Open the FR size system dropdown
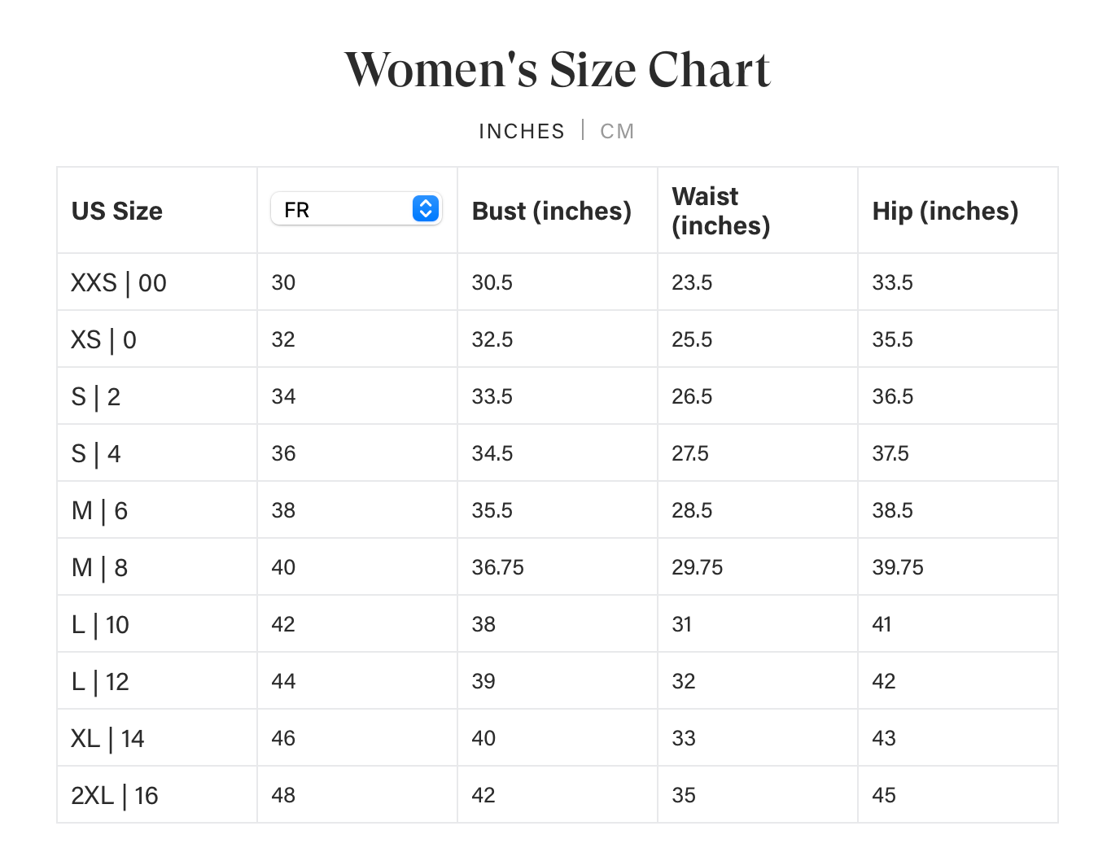The image size is (1120, 861). pos(356,210)
